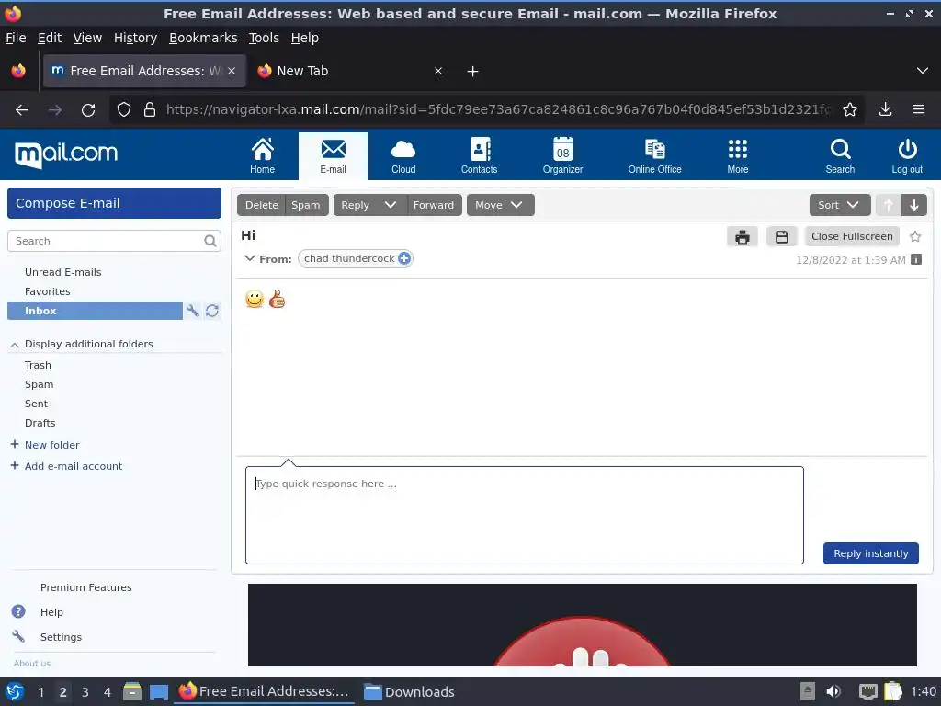This screenshot has height=706, width=941.
Task: Open the Trash folder
Action: 38,365
